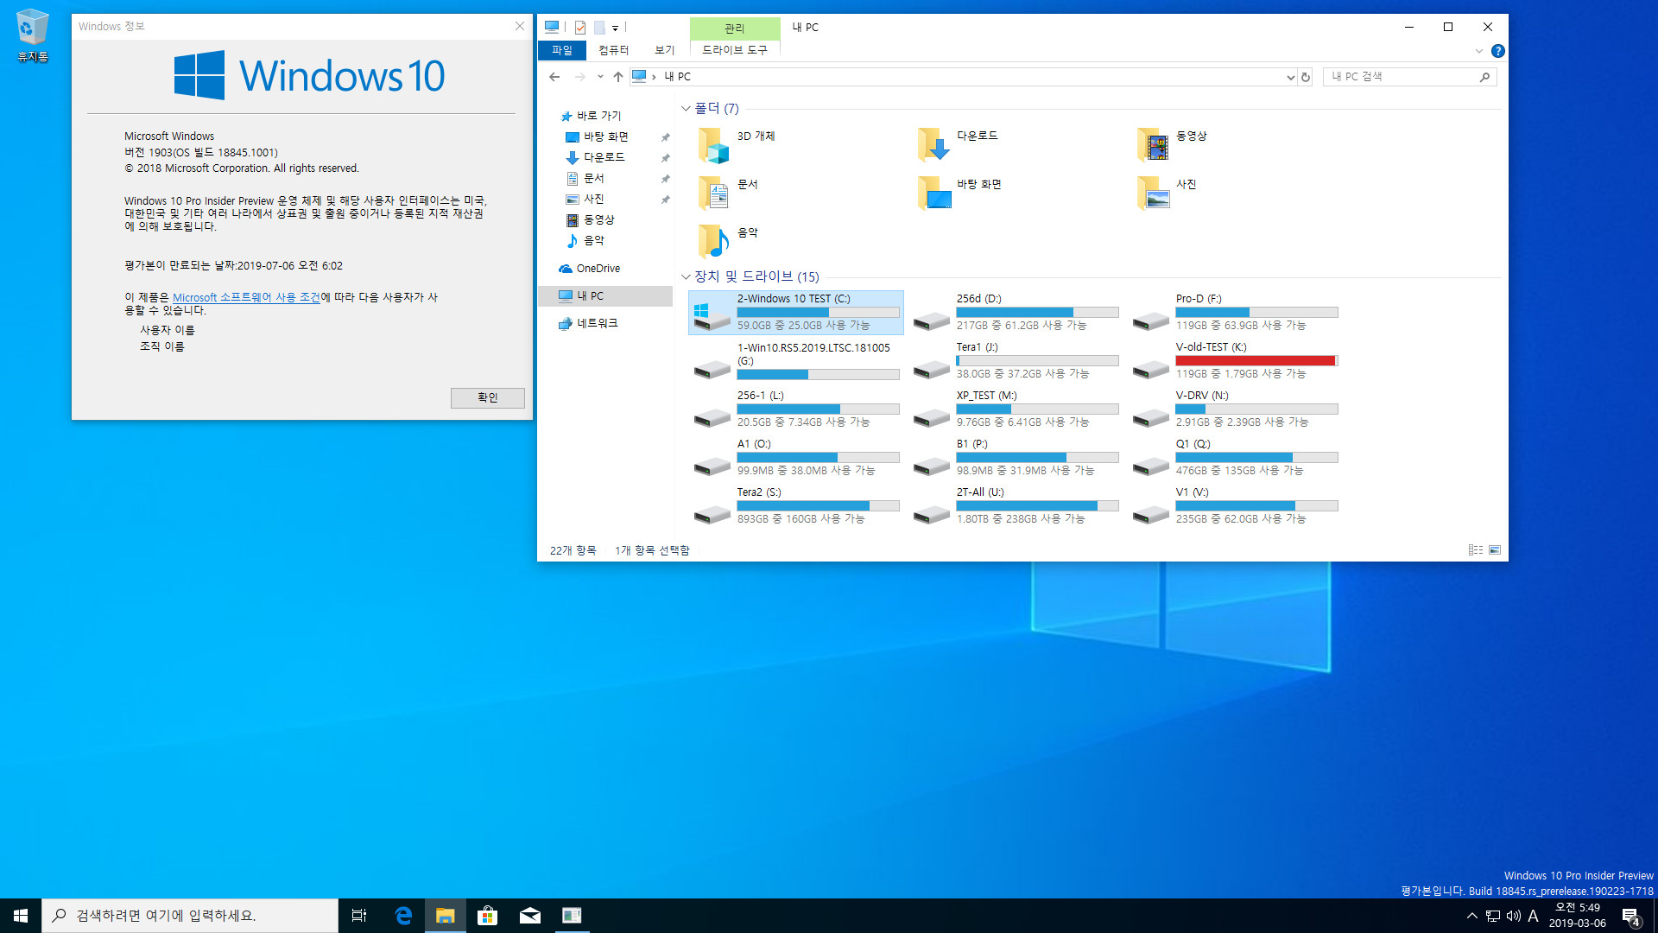Click the Q1 (Q:) drive usage bar

point(1256,458)
